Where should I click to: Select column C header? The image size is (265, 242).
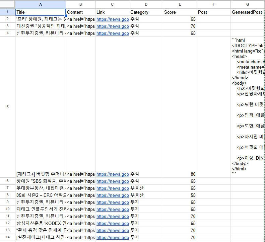112,4
